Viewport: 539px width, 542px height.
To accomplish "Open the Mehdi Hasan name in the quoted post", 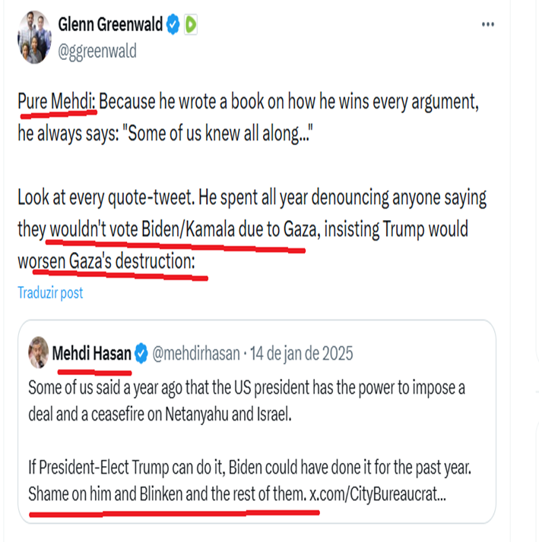I will 91,353.
